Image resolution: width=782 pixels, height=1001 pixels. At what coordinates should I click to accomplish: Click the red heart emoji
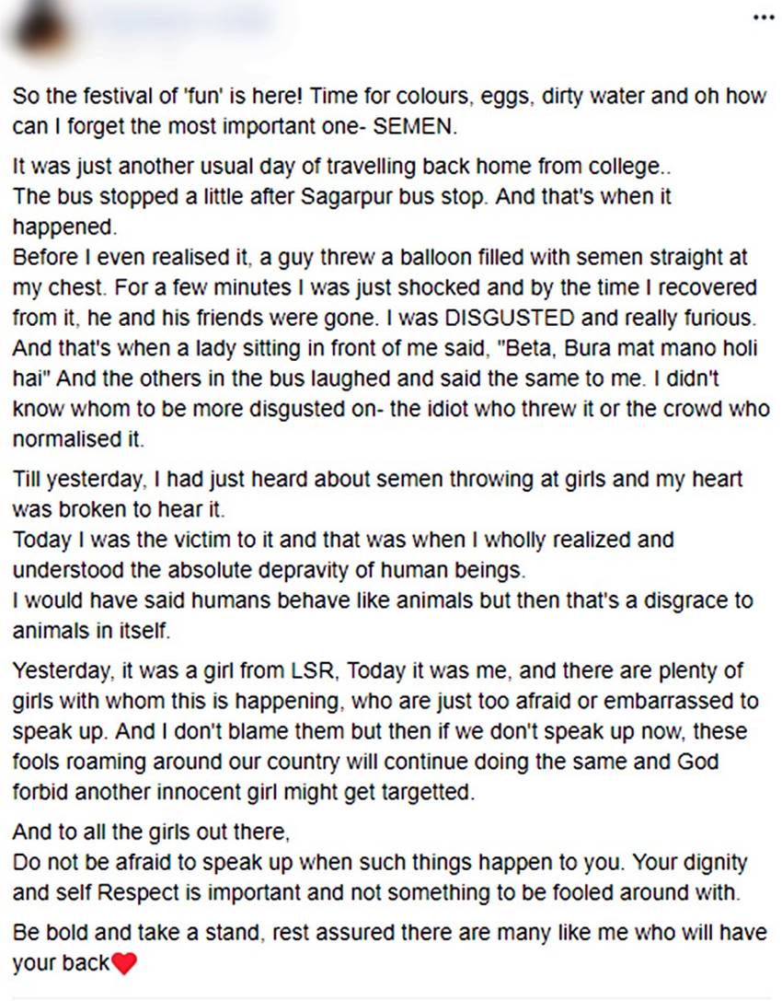123,964
